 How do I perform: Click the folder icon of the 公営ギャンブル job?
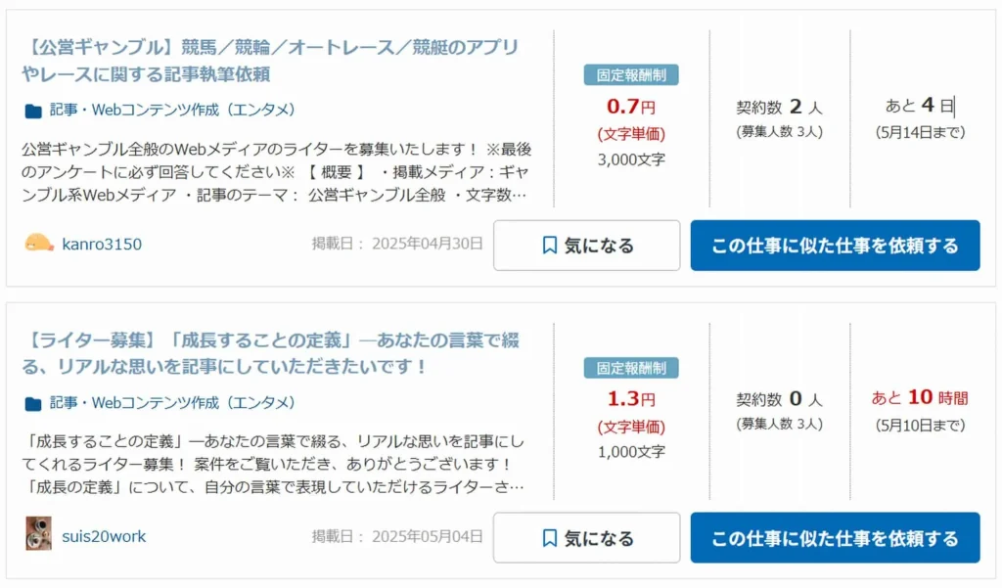(33, 112)
